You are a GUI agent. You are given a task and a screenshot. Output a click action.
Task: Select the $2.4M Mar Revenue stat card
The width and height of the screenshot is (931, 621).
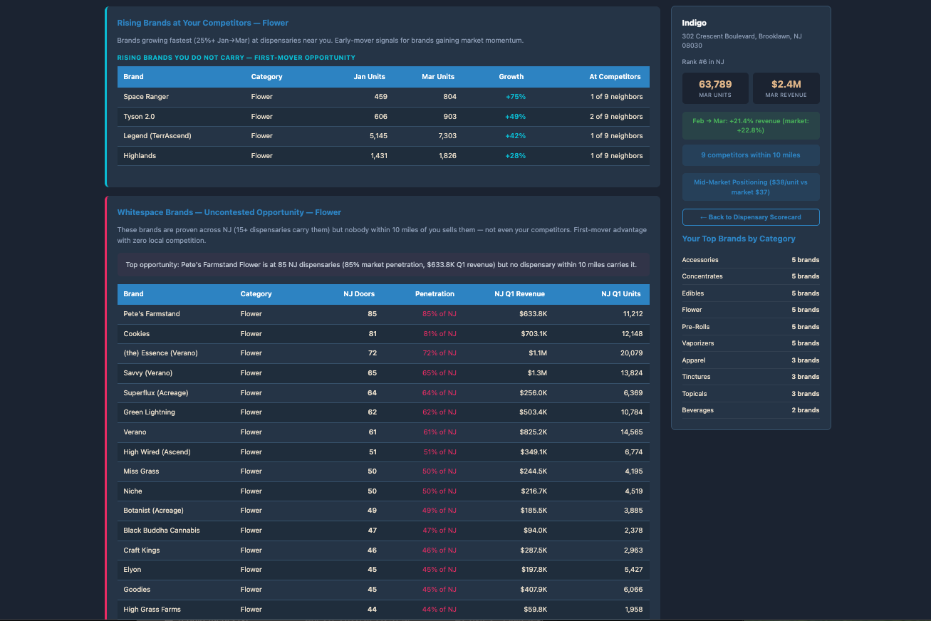tap(786, 88)
